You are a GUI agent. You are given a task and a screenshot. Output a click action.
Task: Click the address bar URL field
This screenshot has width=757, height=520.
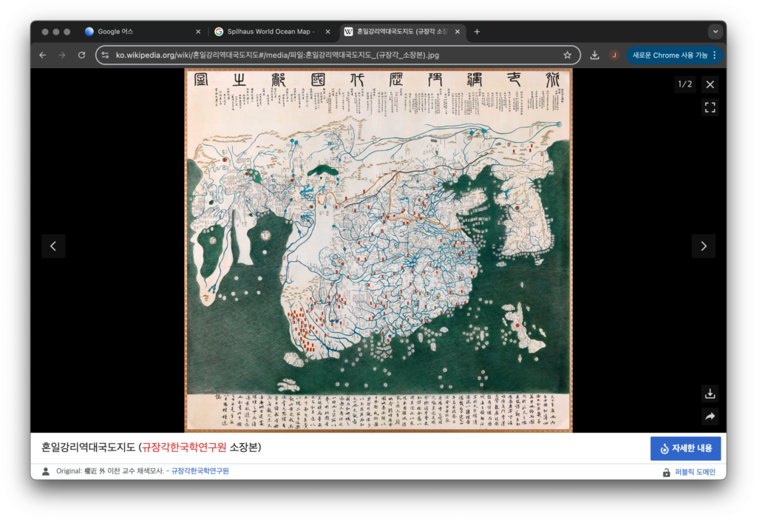[333, 55]
